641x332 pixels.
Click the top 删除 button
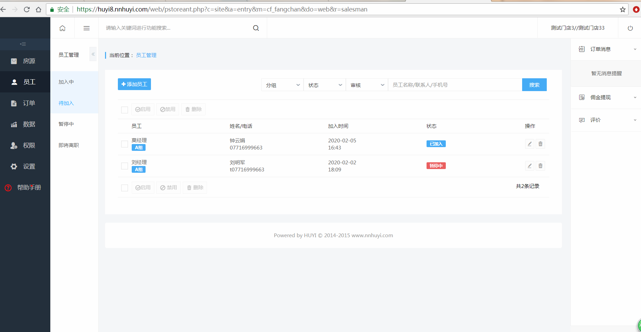194,109
